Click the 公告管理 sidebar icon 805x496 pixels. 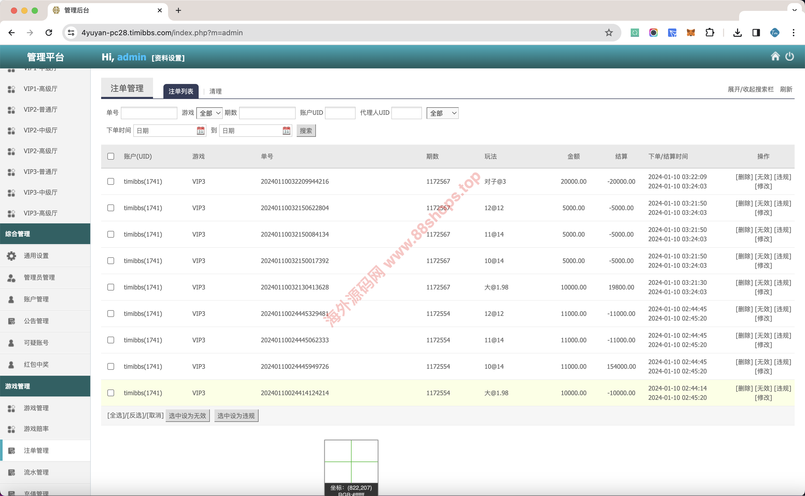tap(11, 321)
